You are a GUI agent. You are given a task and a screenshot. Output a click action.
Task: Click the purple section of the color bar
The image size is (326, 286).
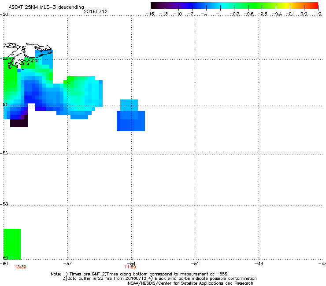[174, 6]
